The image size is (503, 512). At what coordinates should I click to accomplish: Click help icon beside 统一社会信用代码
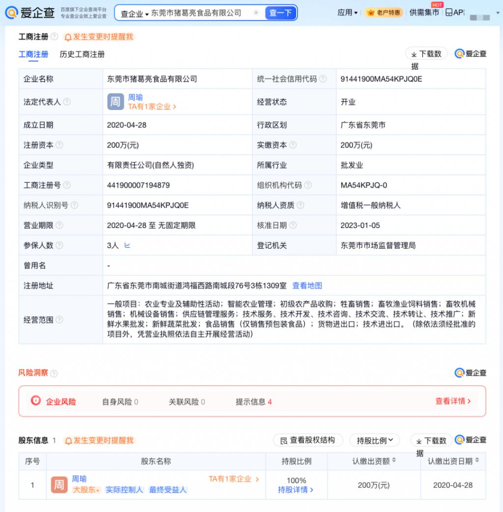tap(323, 79)
